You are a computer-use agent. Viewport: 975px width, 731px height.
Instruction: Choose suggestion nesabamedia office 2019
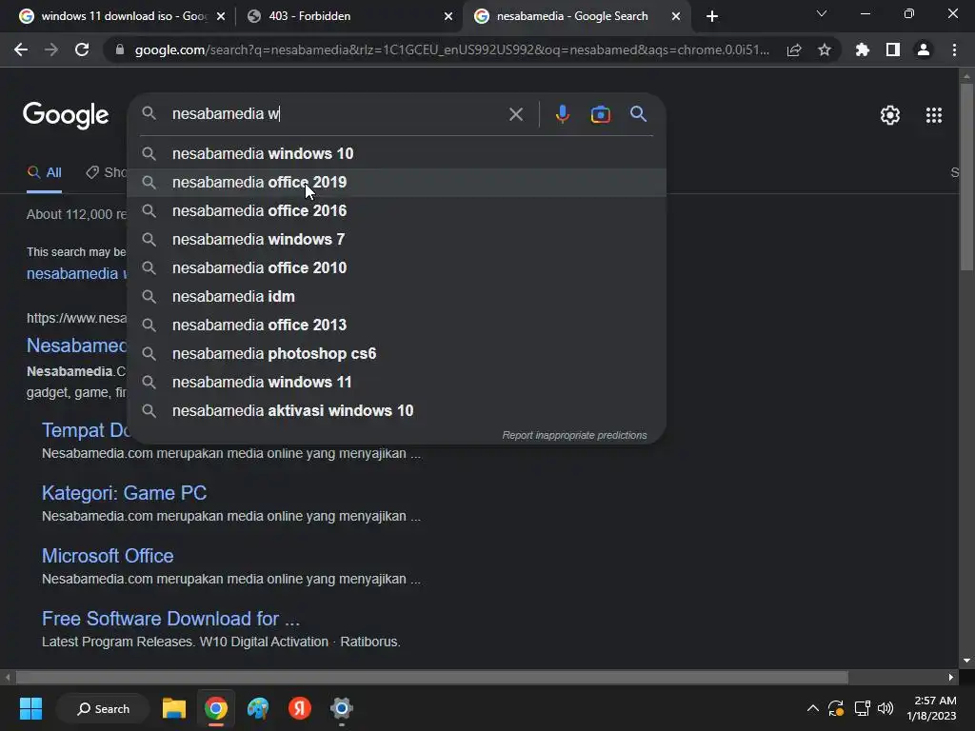[x=397, y=182]
